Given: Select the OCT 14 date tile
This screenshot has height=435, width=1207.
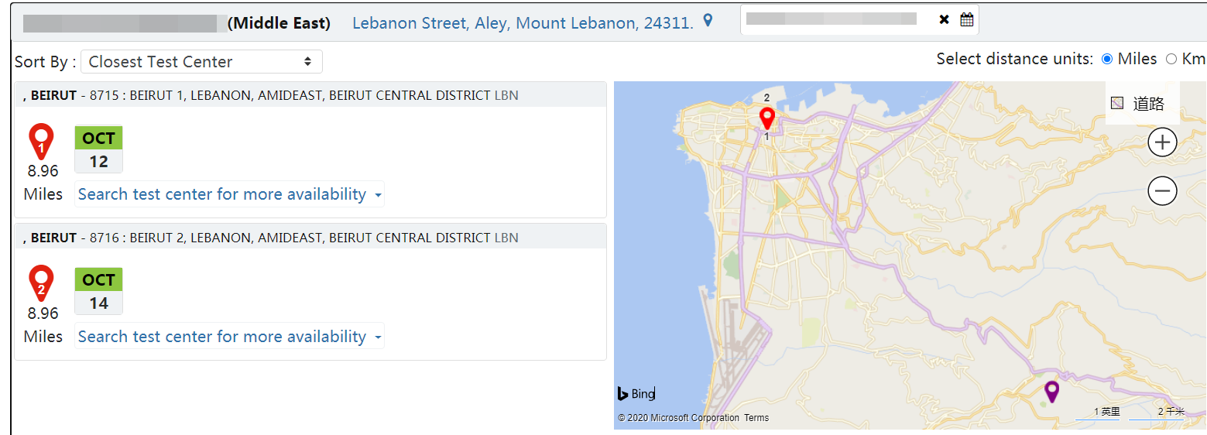Looking at the screenshot, I should point(98,291).
